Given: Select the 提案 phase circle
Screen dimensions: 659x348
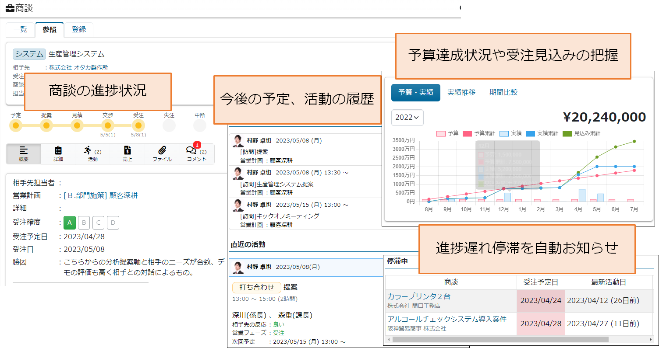Looking at the screenshot, I should [x=46, y=126].
